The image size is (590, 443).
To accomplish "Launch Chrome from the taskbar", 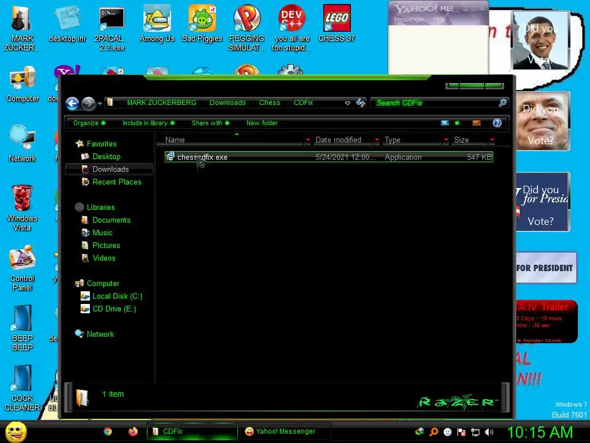I will (108, 431).
